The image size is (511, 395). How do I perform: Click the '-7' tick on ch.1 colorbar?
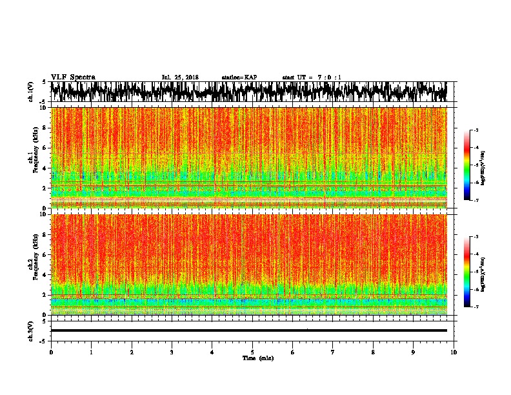tap(476, 200)
